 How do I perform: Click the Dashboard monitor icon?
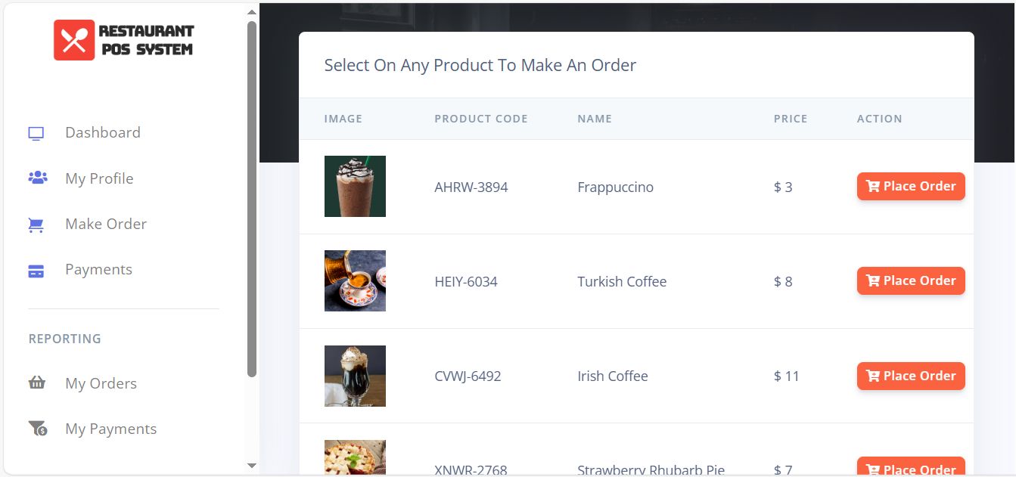(36, 133)
